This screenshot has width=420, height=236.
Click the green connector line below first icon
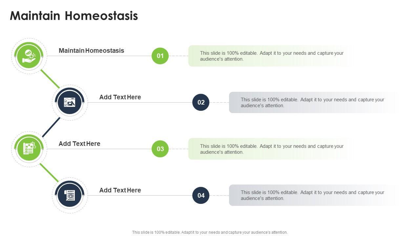(50, 79)
